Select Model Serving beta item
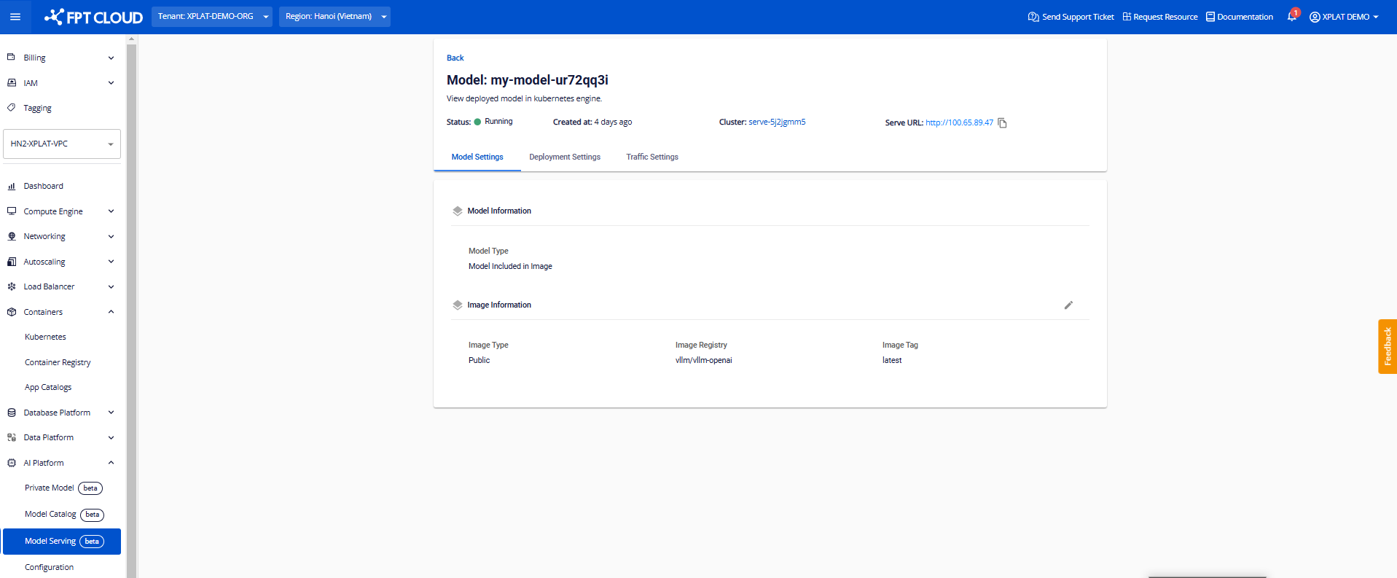The image size is (1397, 578). [x=62, y=541]
